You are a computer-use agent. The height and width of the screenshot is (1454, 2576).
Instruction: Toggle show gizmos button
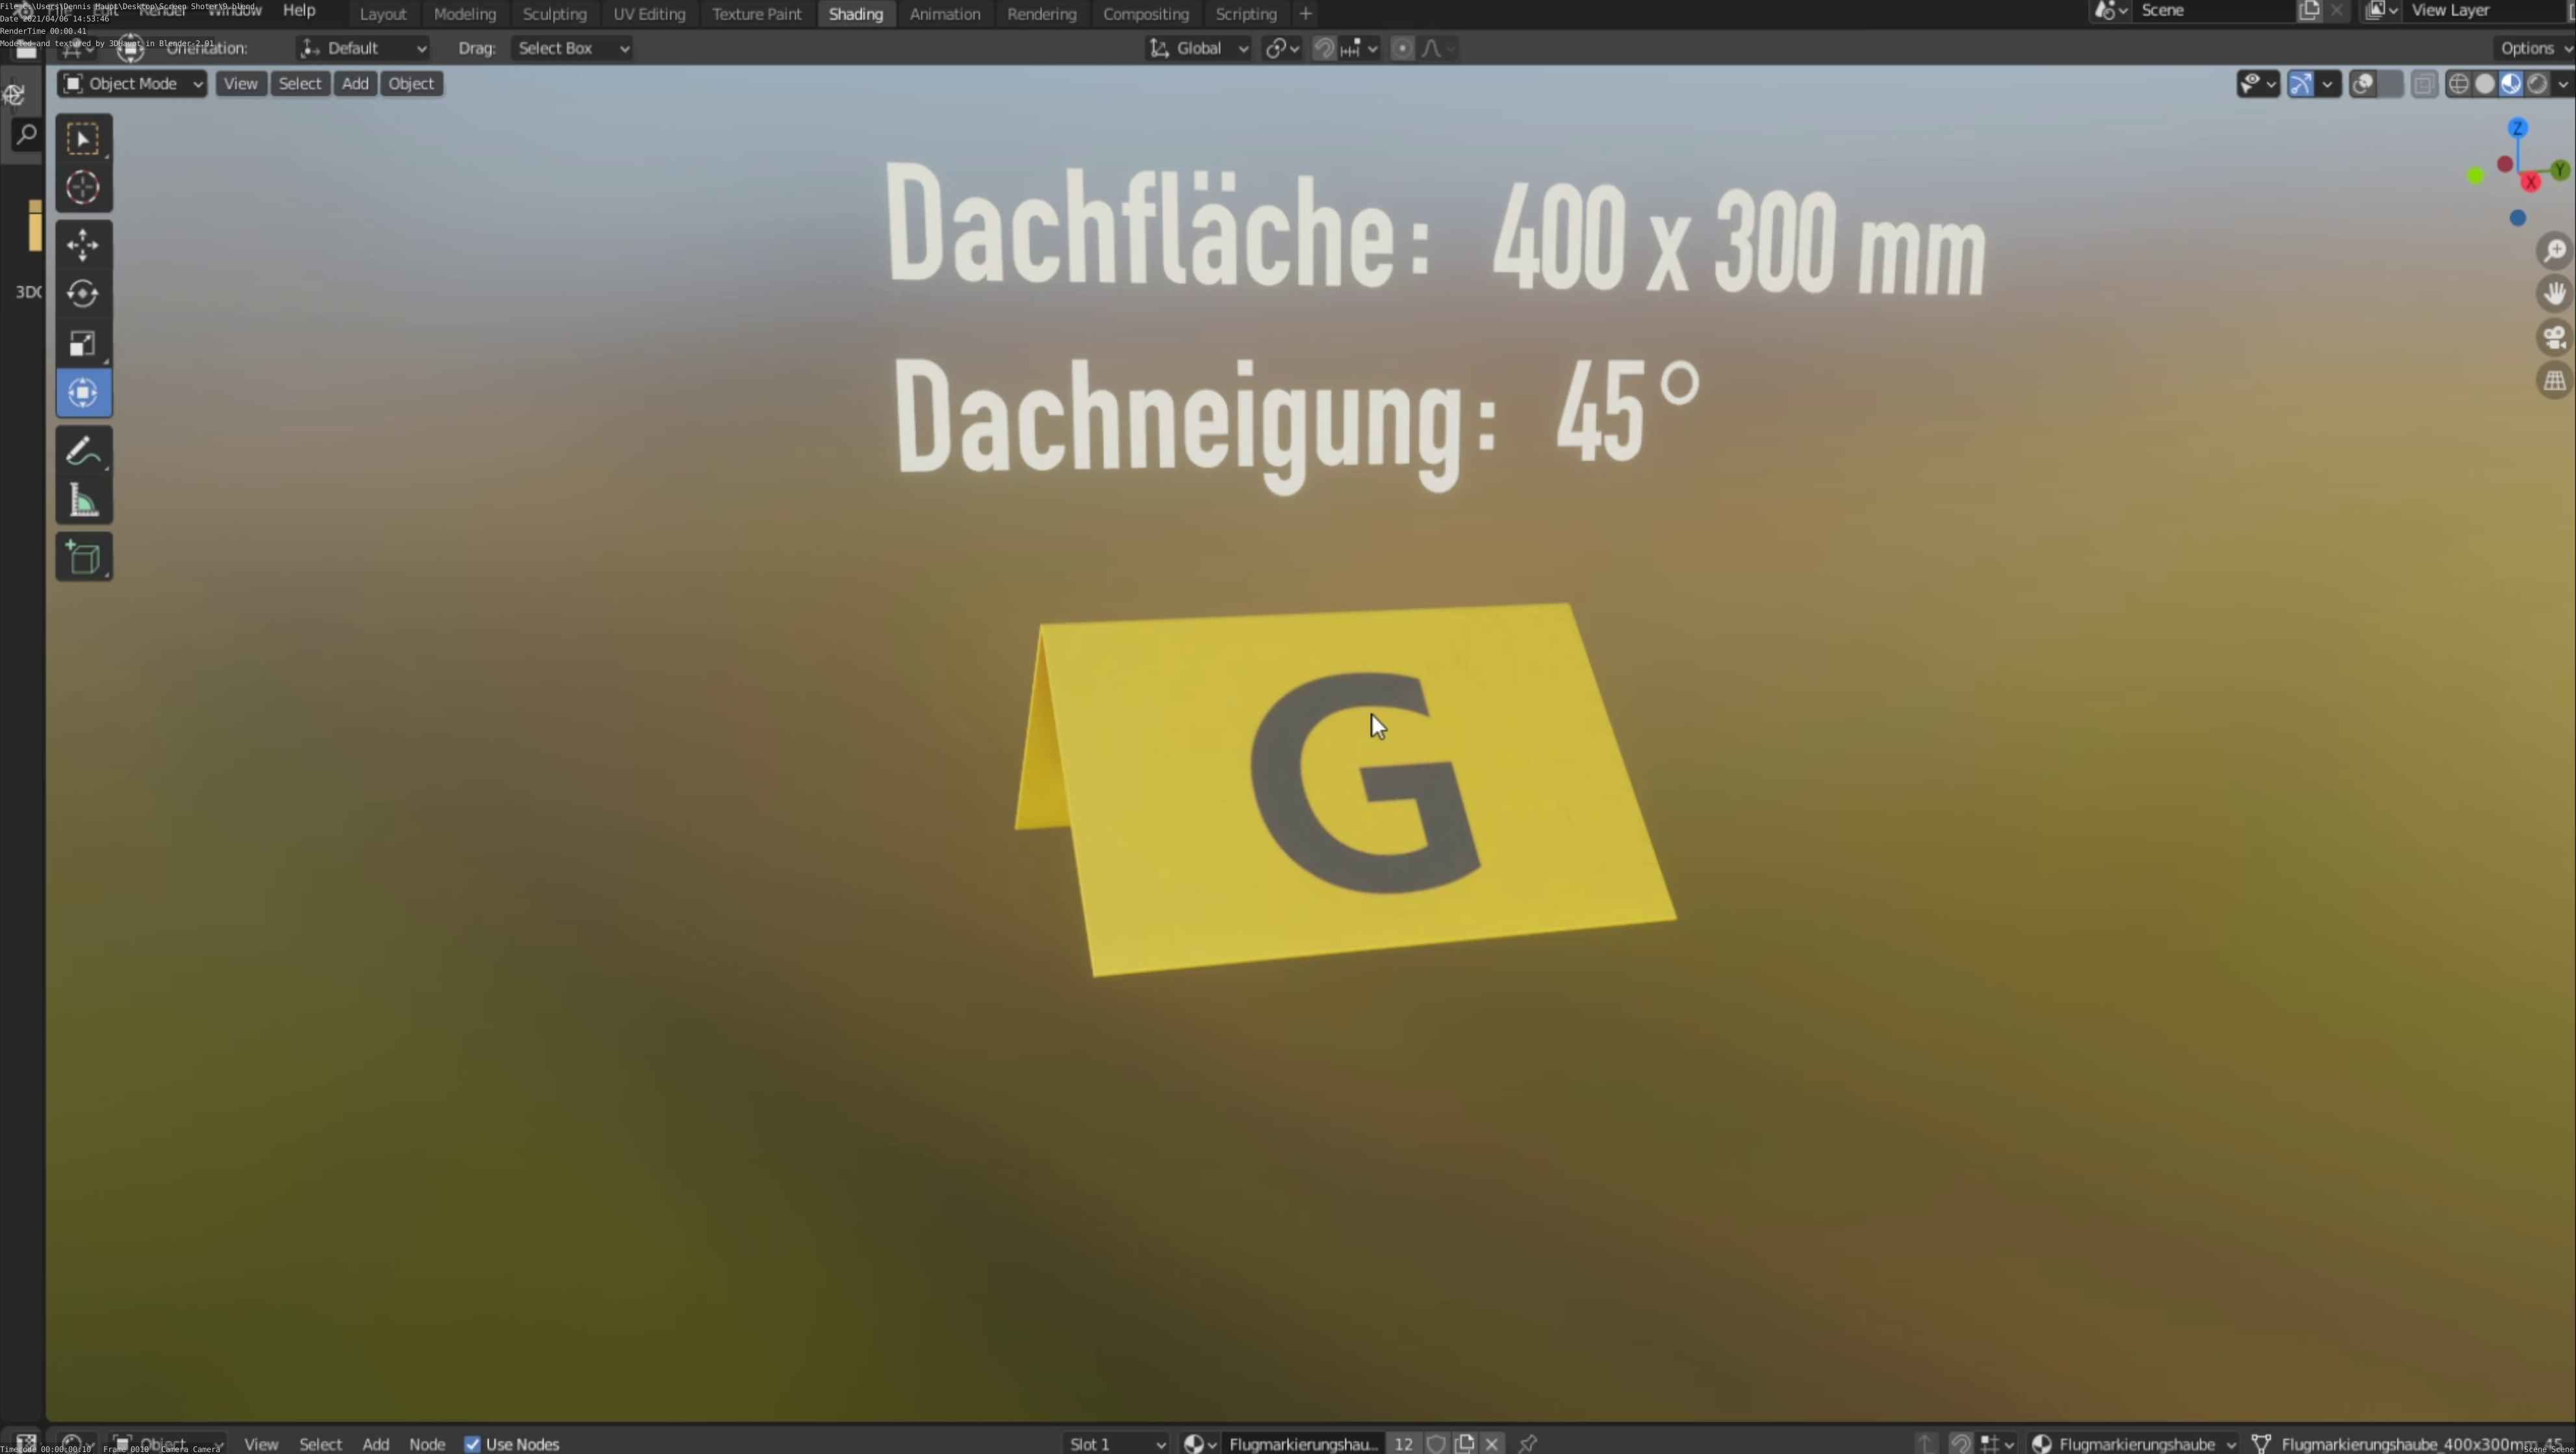(2301, 84)
